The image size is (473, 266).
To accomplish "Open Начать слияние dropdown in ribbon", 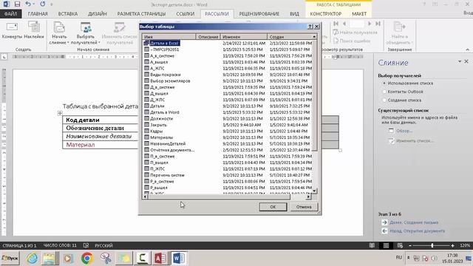I will pos(59,33).
